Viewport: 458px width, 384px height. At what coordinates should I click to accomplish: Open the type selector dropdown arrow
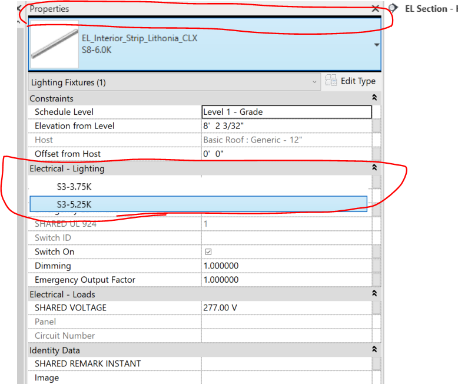coord(377,45)
